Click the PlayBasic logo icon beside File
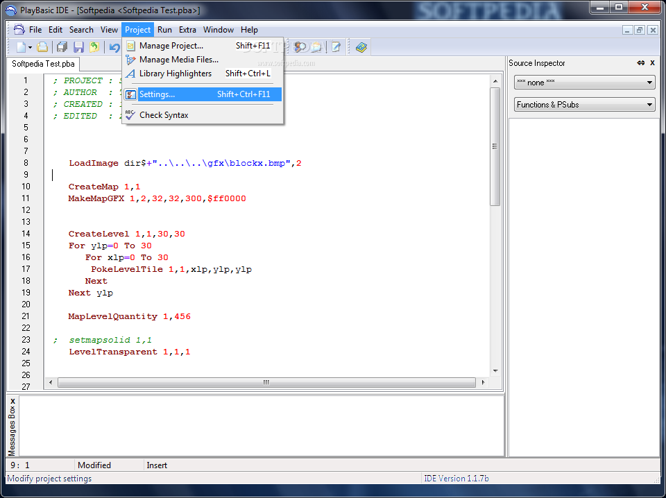 click(x=19, y=30)
